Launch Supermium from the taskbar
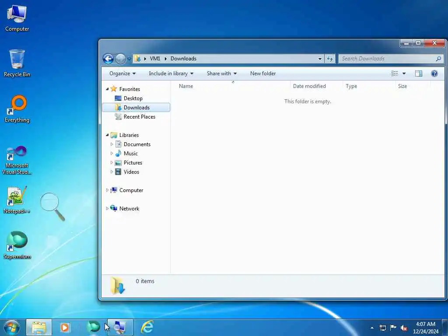The image size is (448, 336). point(93,327)
